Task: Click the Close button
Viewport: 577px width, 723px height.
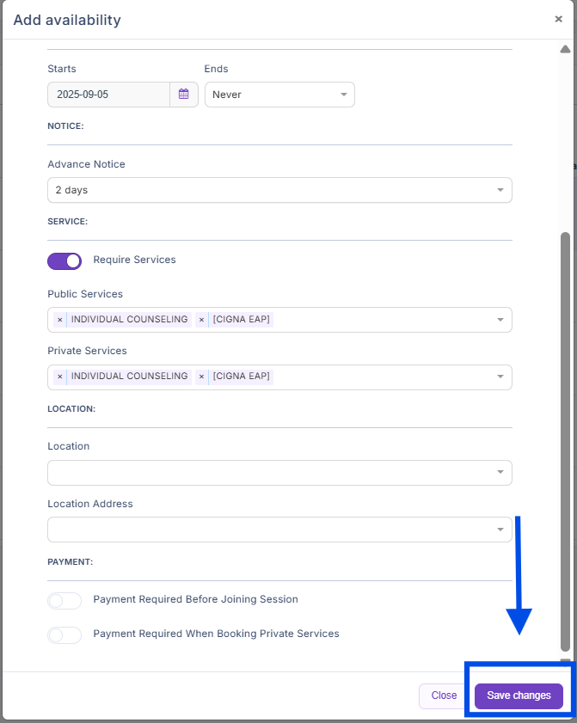Action: click(x=444, y=695)
